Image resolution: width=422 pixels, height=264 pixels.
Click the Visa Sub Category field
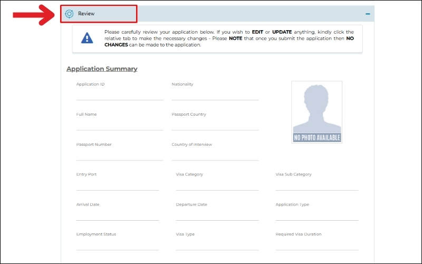point(316,184)
